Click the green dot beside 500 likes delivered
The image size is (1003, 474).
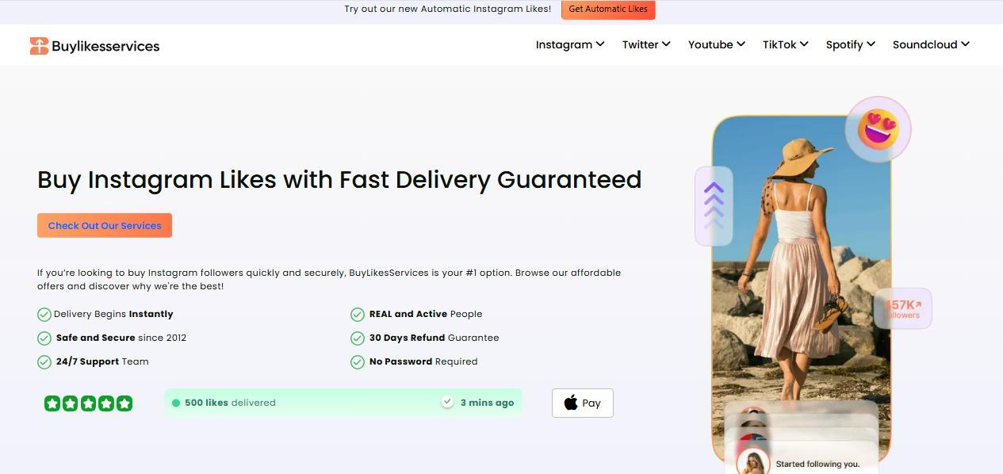[176, 403]
